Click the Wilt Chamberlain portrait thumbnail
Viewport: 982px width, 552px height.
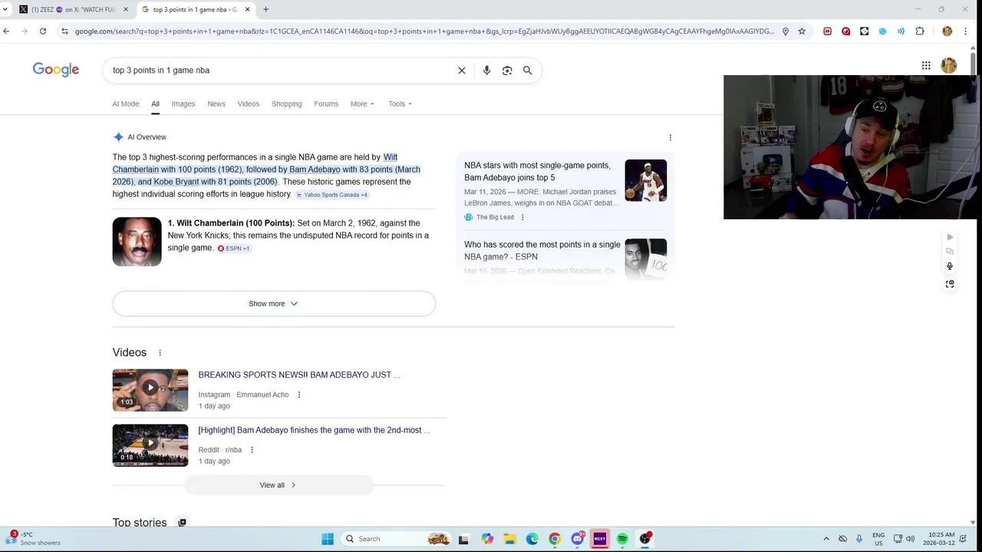[x=137, y=242]
